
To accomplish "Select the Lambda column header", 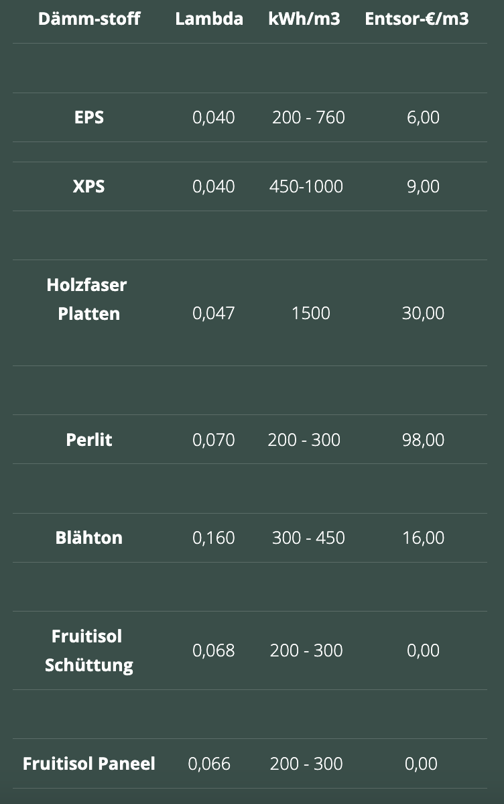I will pos(209,19).
